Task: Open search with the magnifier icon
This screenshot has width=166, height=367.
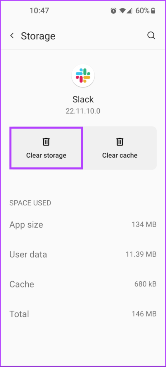Action: pos(151,35)
